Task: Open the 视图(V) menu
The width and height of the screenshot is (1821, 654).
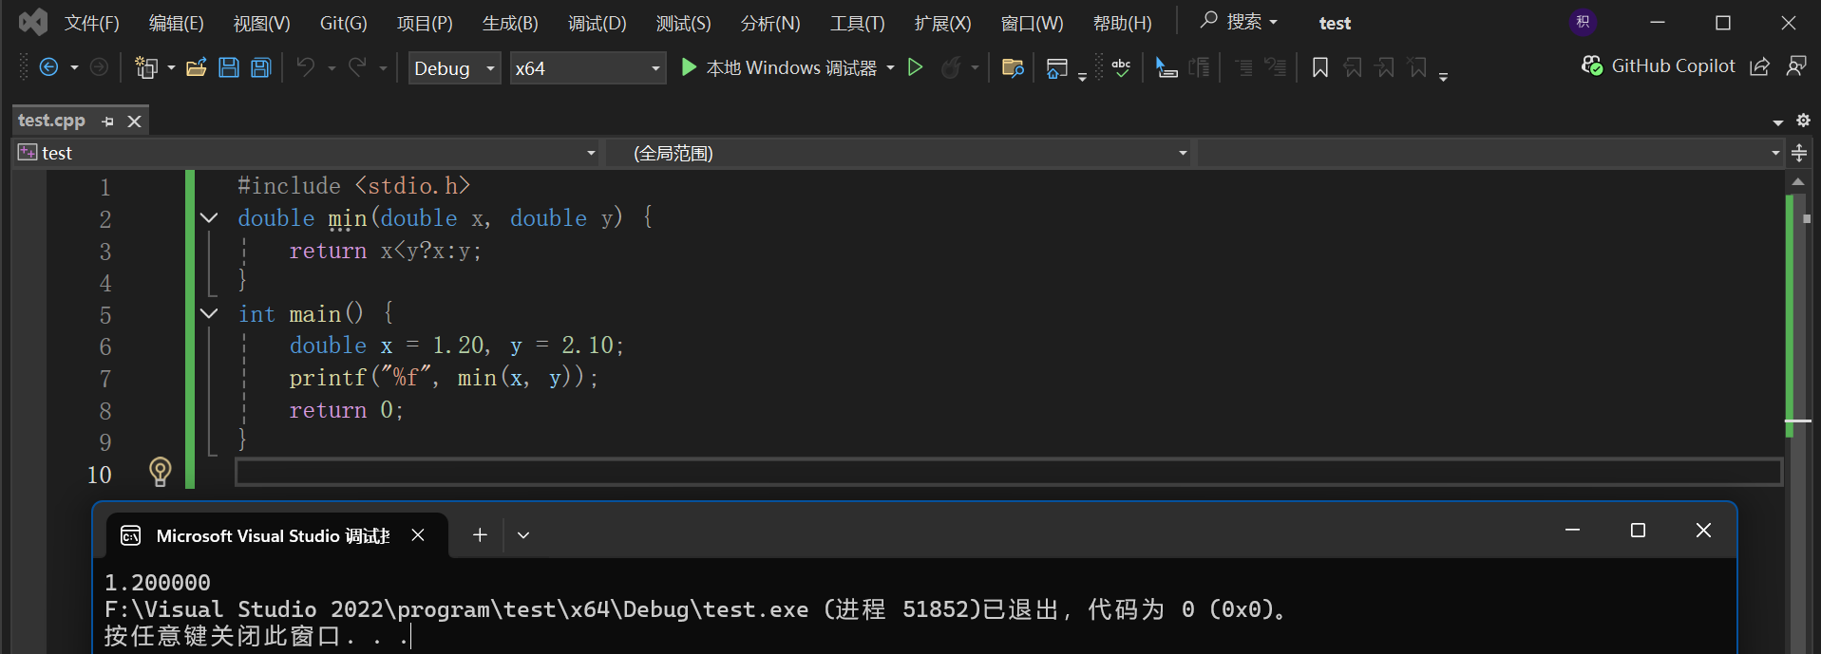Action: click(x=262, y=23)
